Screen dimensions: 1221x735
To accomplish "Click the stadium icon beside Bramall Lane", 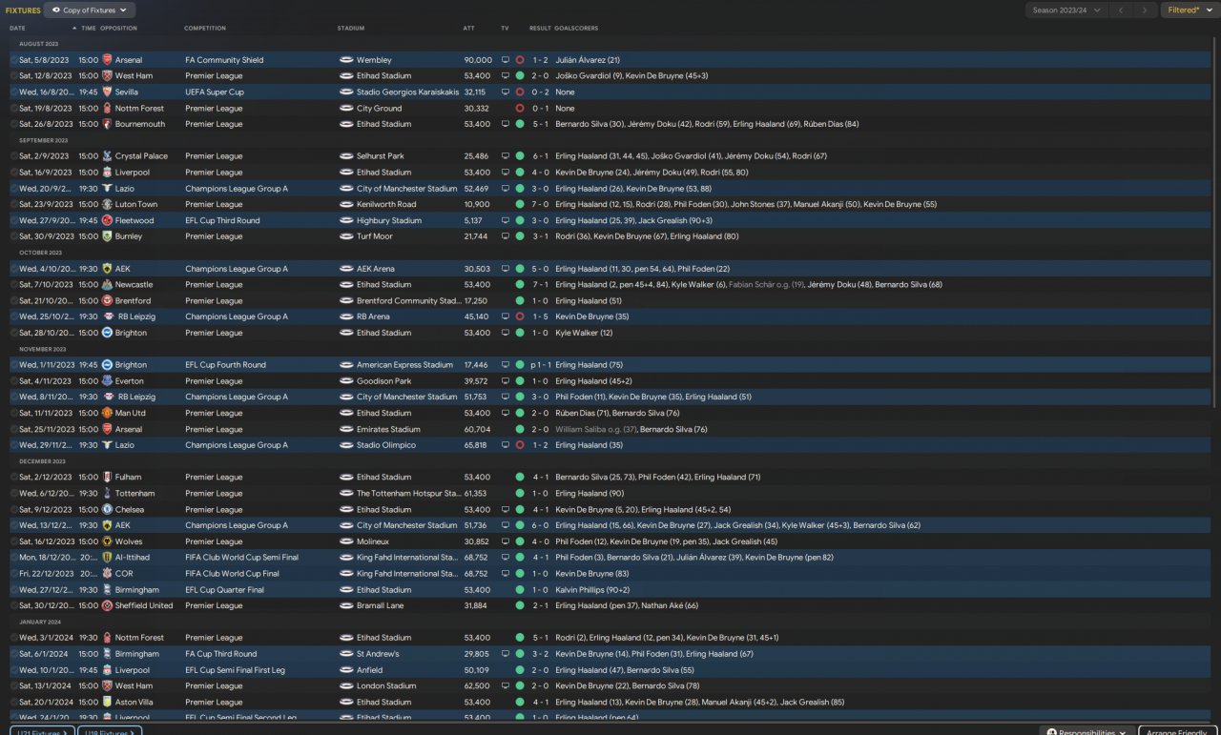I will [346, 605].
